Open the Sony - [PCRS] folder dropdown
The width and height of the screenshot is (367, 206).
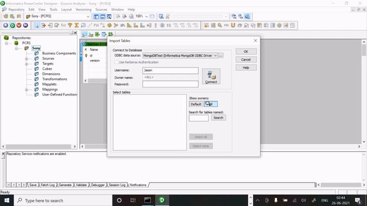[88, 17]
